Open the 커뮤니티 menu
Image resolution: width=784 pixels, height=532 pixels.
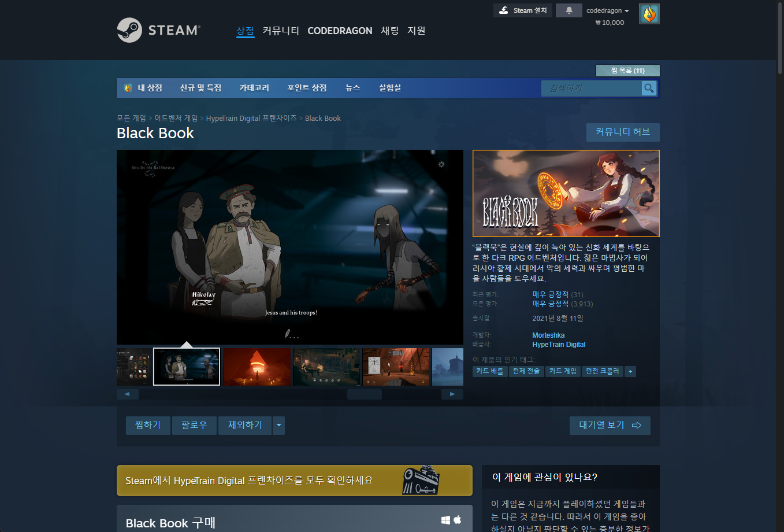pos(281,31)
